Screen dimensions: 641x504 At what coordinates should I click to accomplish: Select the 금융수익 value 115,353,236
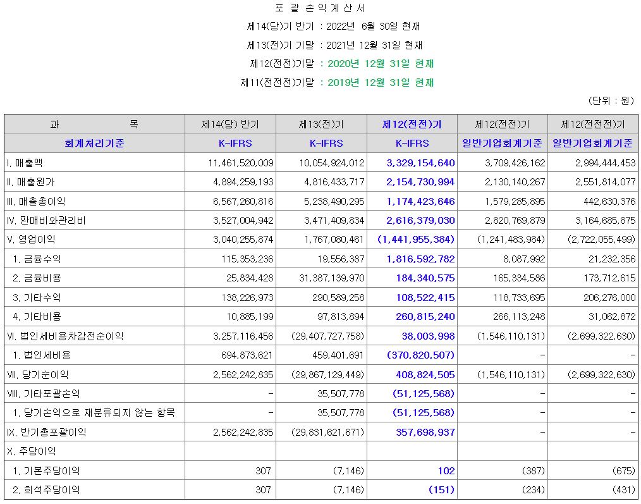pyautogui.click(x=248, y=259)
